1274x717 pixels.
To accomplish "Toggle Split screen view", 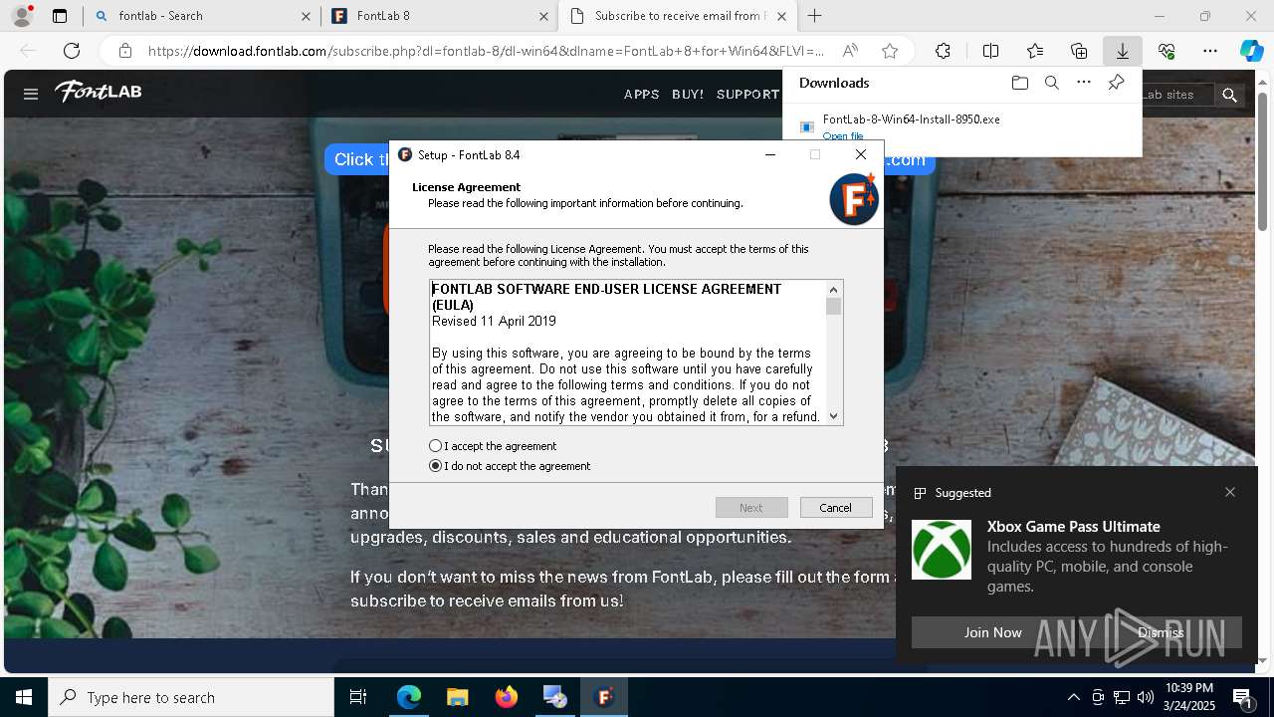I will point(990,51).
